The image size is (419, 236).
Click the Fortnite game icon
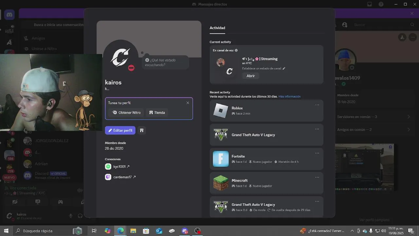coord(221,159)
